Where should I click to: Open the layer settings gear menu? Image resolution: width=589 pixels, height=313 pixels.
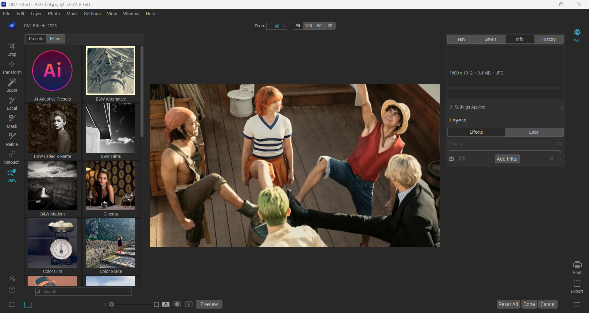(x=552, y=158)
